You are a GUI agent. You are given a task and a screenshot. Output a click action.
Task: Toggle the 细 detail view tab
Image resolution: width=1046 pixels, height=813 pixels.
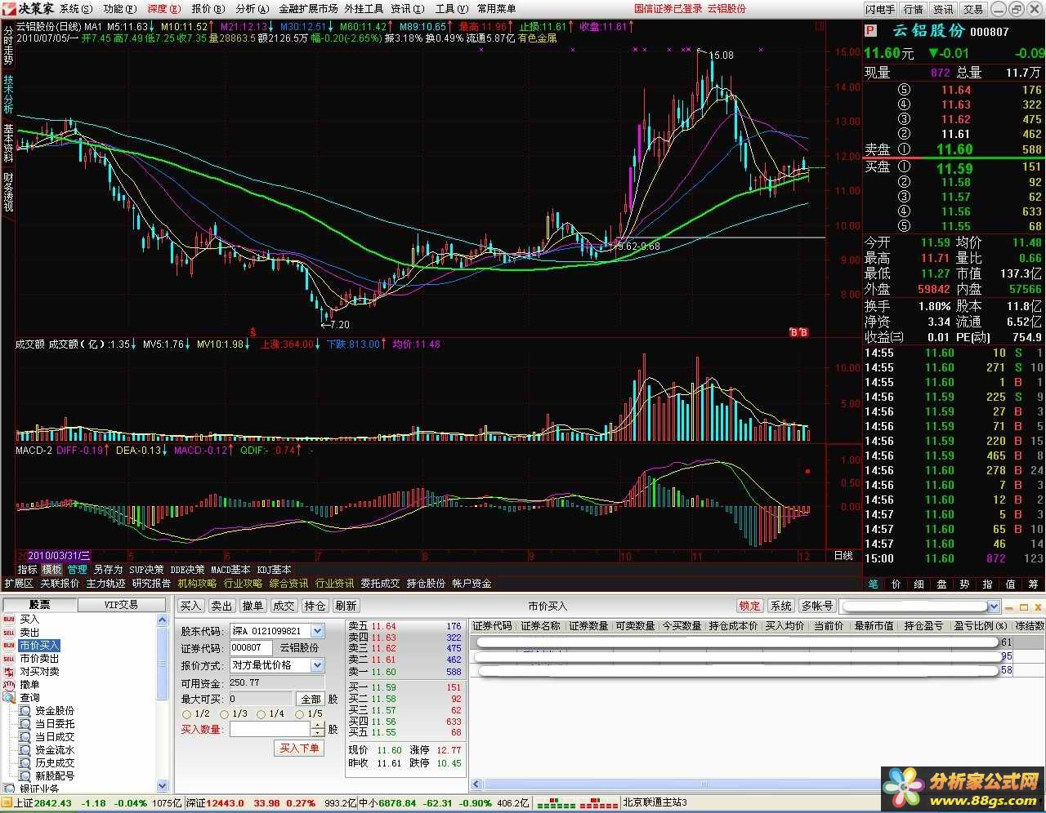point(919,584)
